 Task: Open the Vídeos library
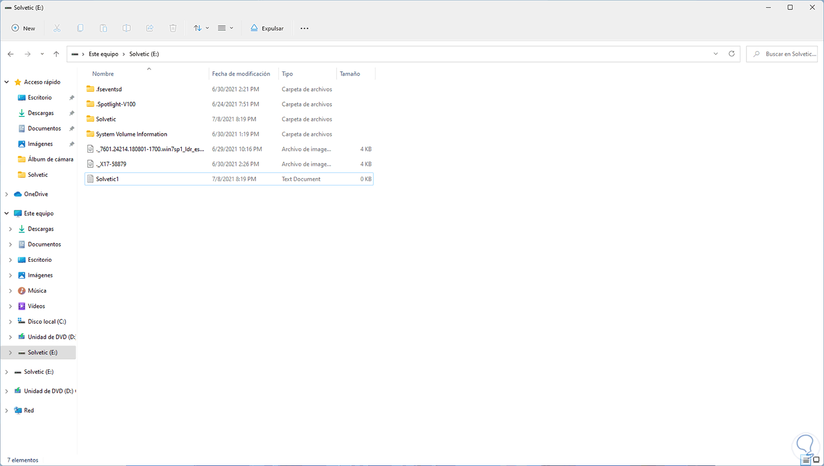coord(36,306)
